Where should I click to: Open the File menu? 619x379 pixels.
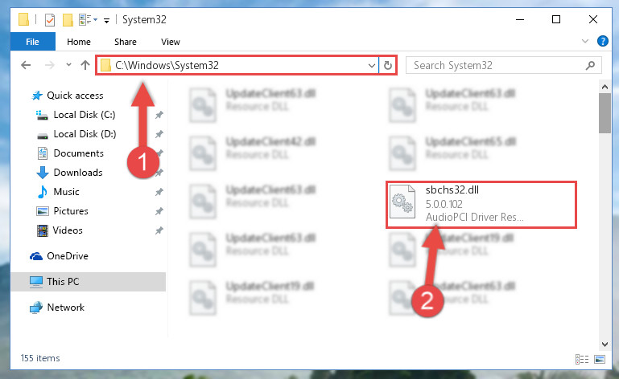pyautogui.click(x=33, y=42)
